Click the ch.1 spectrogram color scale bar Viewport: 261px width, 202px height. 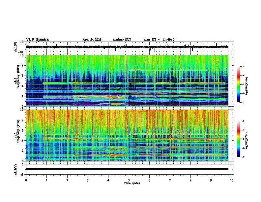239,84
